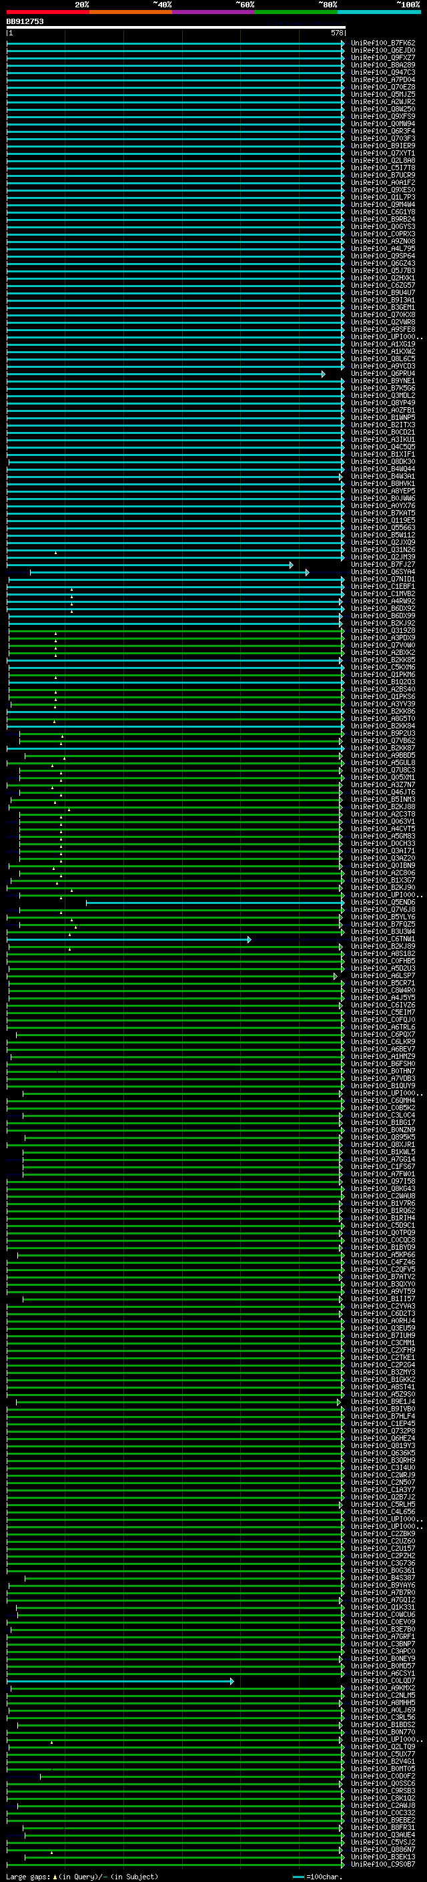This screenshot has height=1882, width=427.
Task: Select hit label UniRef100_Q2L8A8
Action: 383,161
